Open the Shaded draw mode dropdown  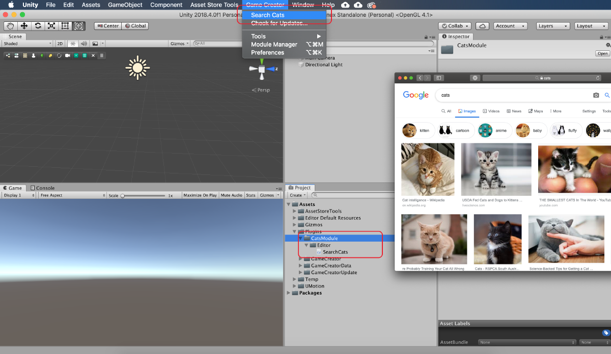pos(27,44)
